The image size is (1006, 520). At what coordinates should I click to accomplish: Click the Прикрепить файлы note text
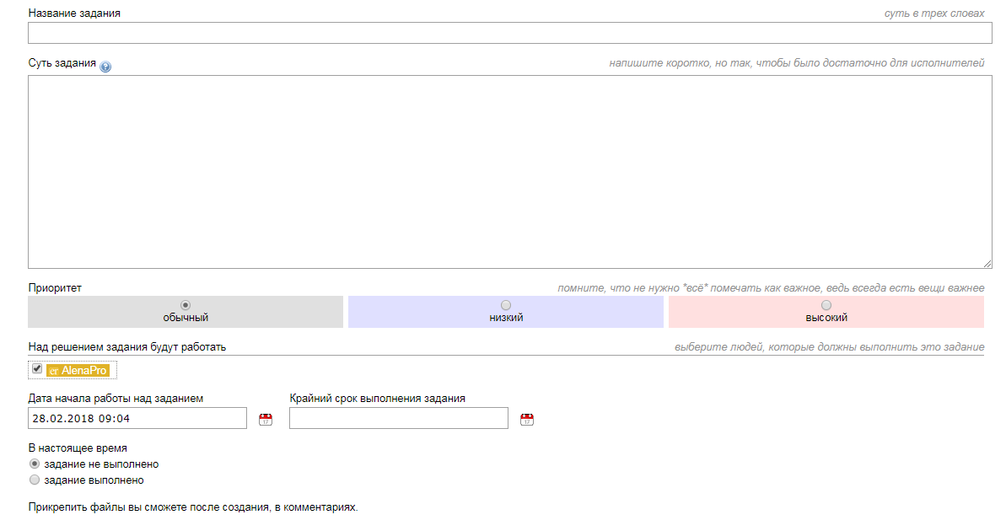pyautogui.click(x=193, y=507)
